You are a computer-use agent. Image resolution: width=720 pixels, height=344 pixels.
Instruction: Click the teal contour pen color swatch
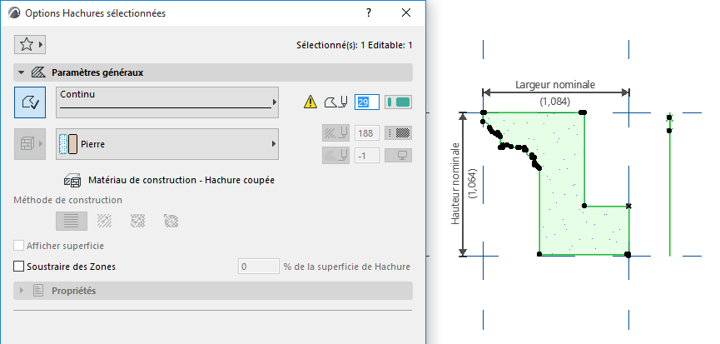[x=399, y=102]
